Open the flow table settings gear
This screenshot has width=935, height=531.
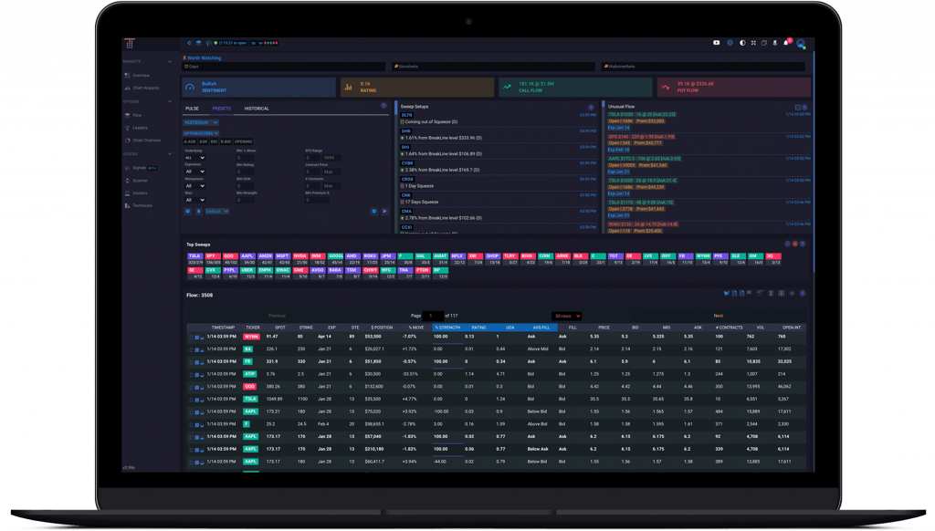coord(792,293)
